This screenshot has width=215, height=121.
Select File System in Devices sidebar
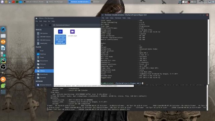44,33
